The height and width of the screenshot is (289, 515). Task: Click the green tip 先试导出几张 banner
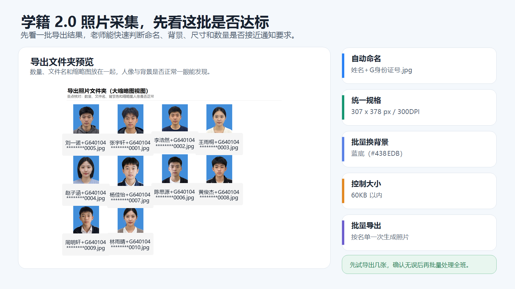pyautogui.click(x=419, y=265)
